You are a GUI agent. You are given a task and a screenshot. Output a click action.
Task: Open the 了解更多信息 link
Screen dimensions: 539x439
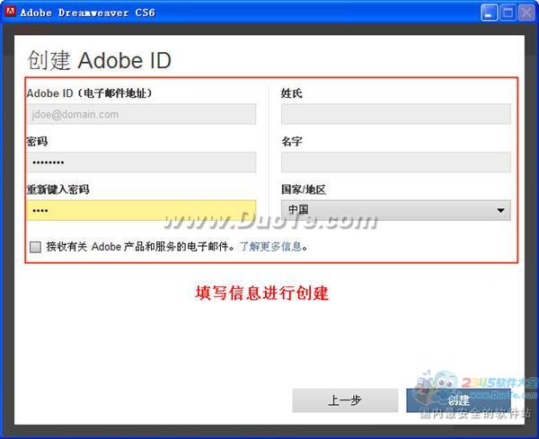click(x=270, y=246)
